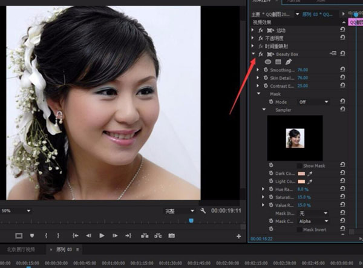363x268 pixels.
Task: Select the ellipse mask tool under Beauty Box
Action: (x=267, y=62)
